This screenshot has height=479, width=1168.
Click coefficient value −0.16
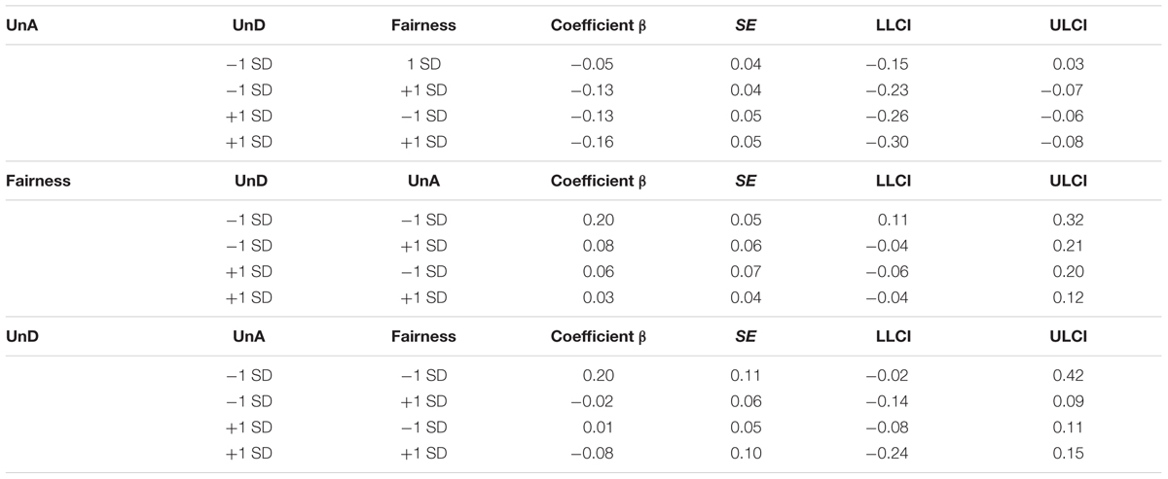[598, 142]
